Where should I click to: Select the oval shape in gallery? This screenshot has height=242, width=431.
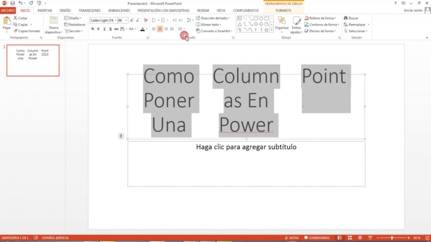click(x=261, y=18)
